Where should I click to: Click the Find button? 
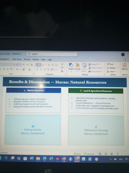(x=110, y=64)
